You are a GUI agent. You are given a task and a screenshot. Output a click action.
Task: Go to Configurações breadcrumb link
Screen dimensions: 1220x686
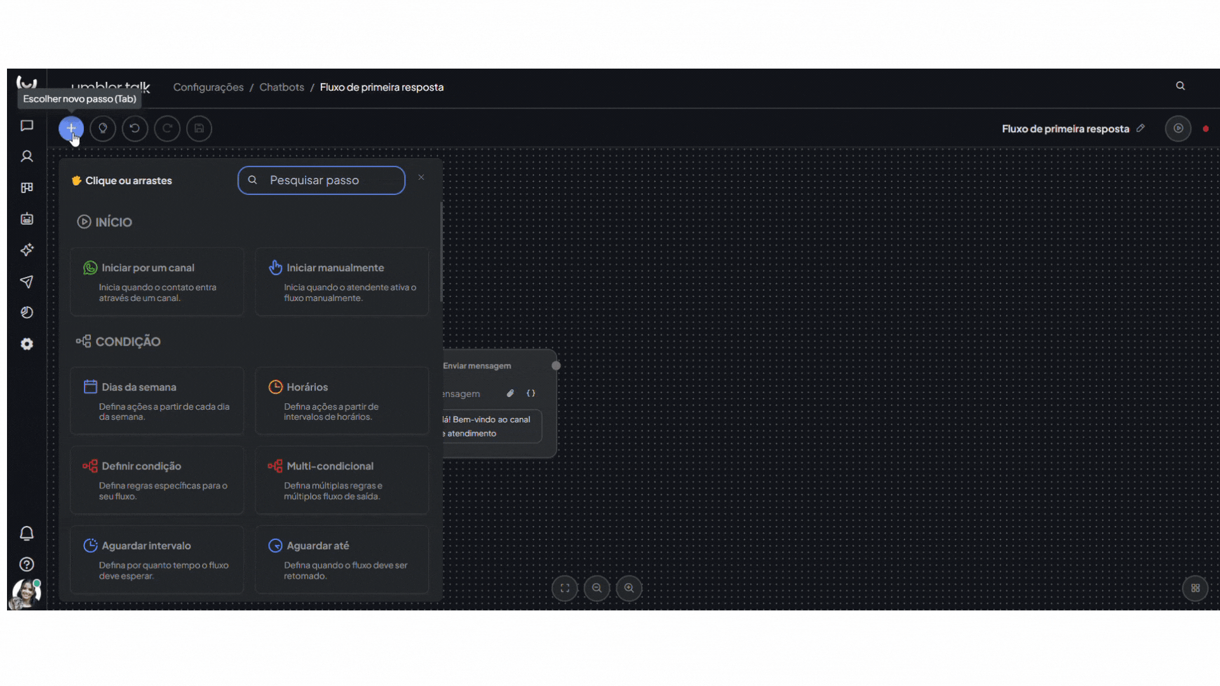[x=208, y=87]
